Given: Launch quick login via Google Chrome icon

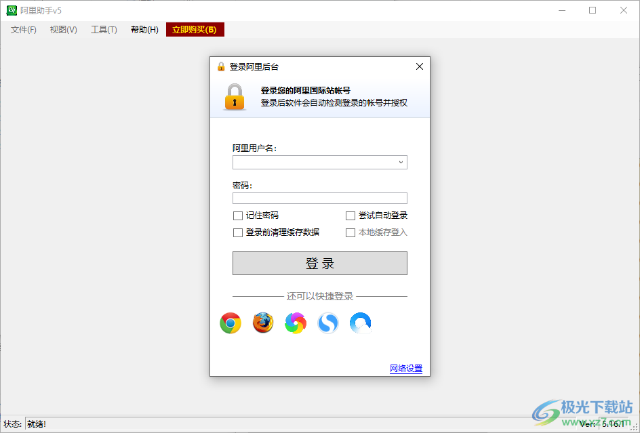Looking at the screenshot, I should tap(231, 323).
